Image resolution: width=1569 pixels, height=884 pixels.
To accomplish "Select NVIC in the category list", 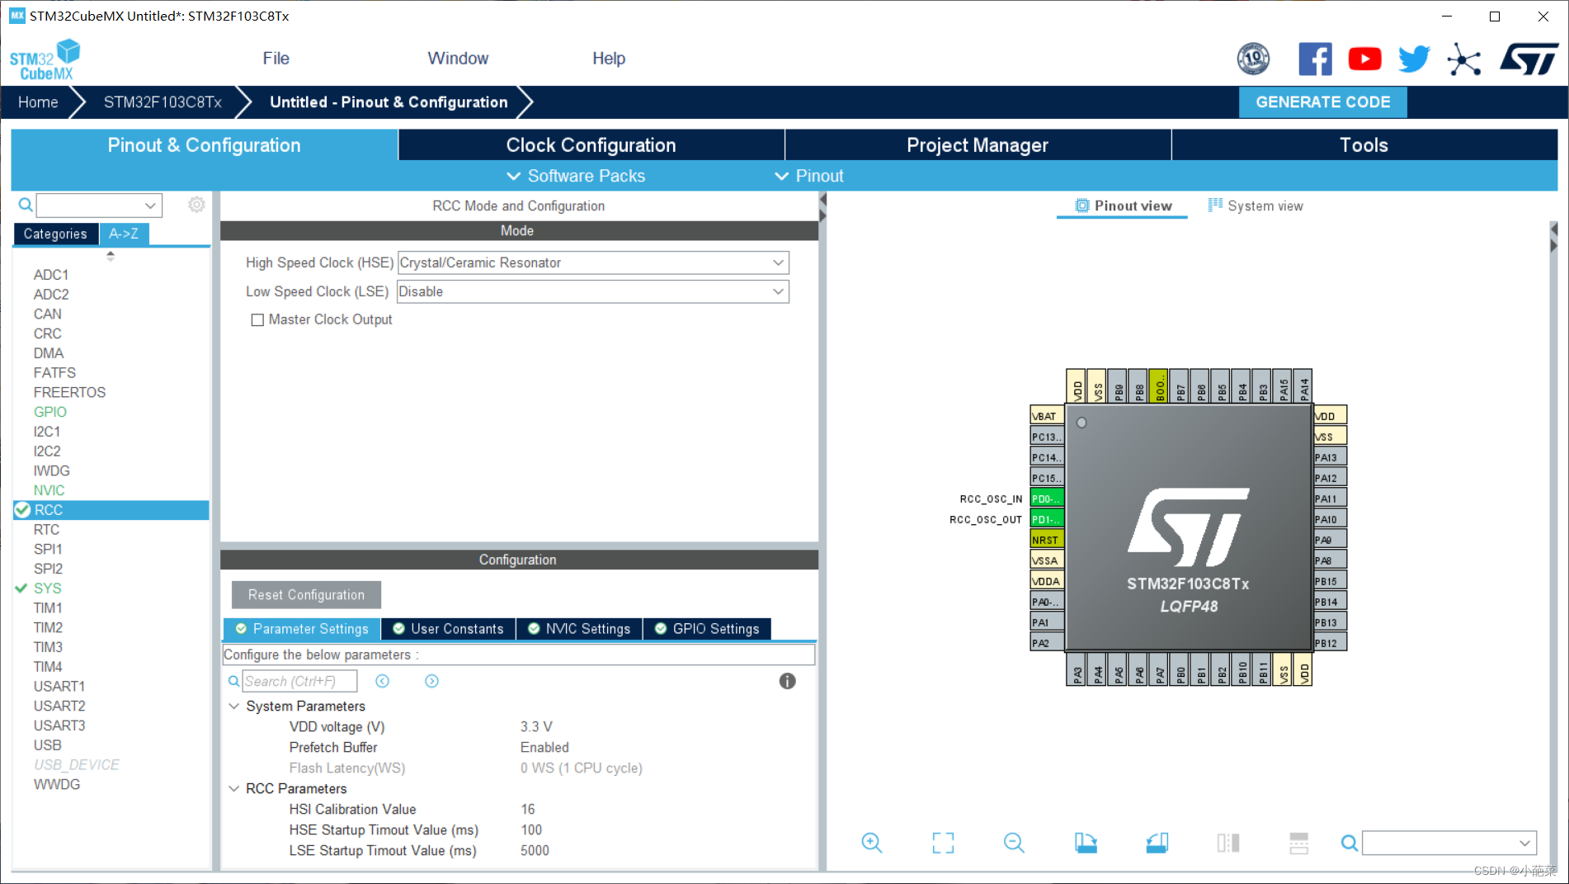I will [x=49, y=490].
